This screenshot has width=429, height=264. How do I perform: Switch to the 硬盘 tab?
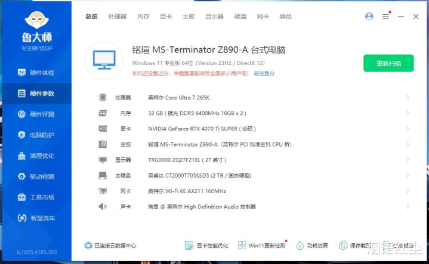pos(240,17)
